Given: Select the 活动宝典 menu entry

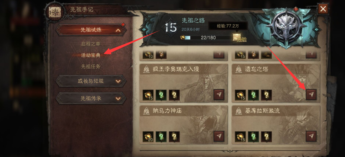Looking at the screenshot, I should point(91,55).
